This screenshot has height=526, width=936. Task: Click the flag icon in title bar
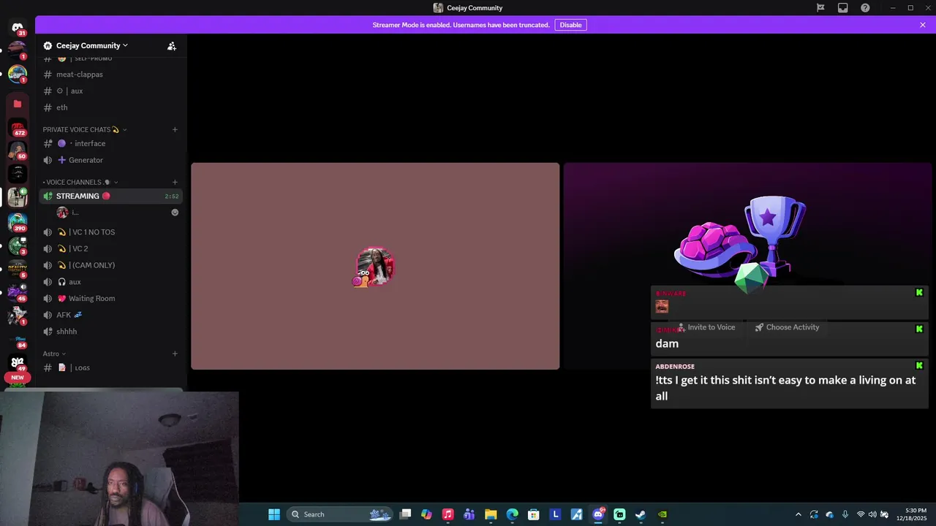point(820,8)
